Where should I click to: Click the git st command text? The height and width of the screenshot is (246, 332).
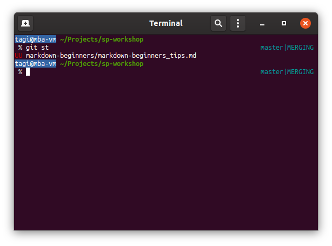pyautogui.click(x=37, y=48)
